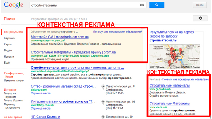
Task: Open the Мегатрейд СМ ad link
Action: point(60,37)
